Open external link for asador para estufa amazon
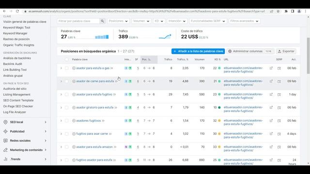This screenshot has height=174, width=310. 271,147
